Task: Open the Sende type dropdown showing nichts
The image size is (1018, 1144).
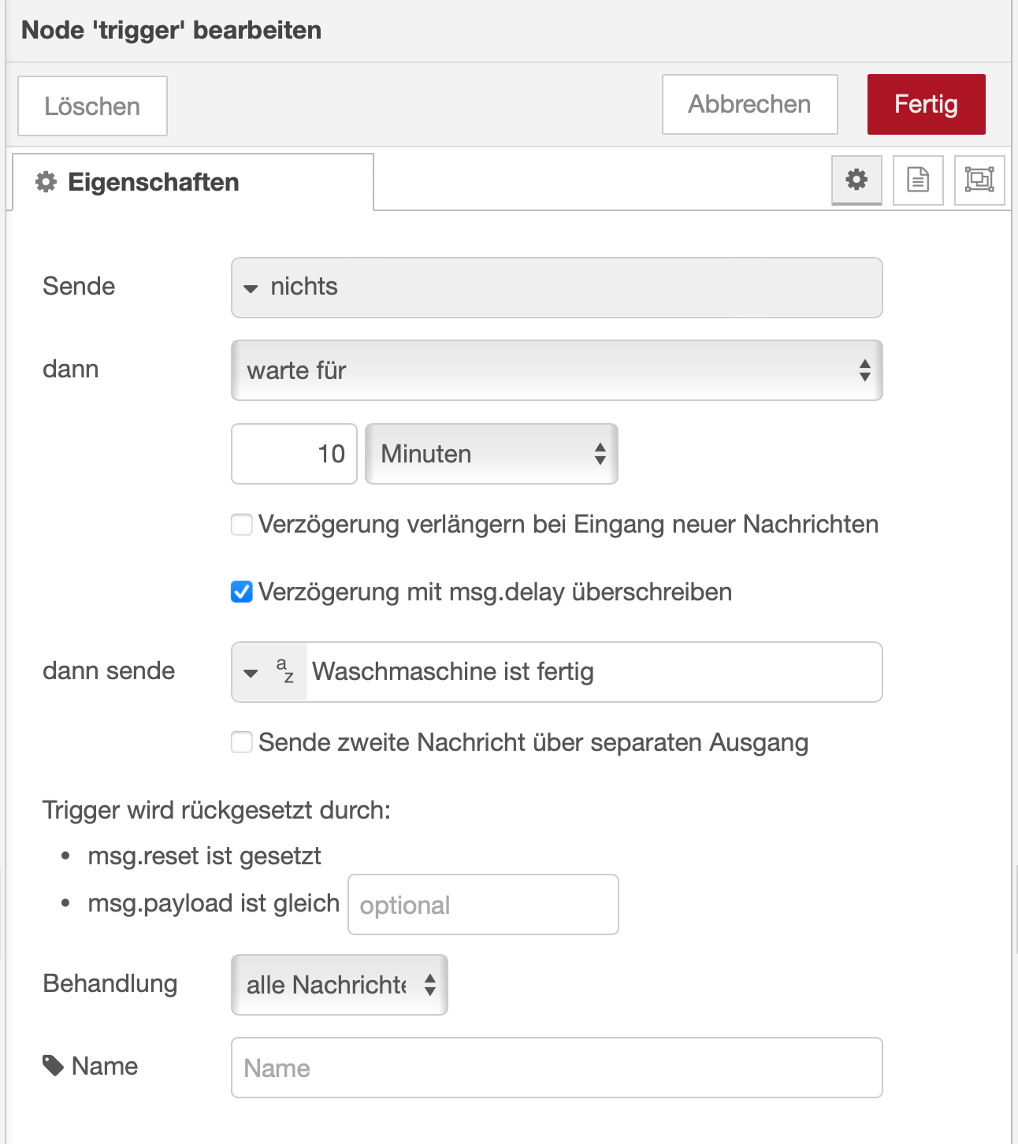Action: coord(556,287)
